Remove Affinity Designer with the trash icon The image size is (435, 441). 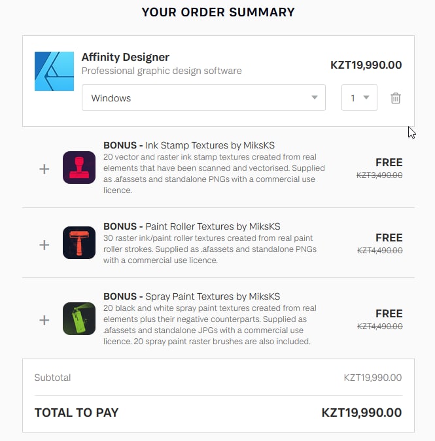(x=395, y=98)
